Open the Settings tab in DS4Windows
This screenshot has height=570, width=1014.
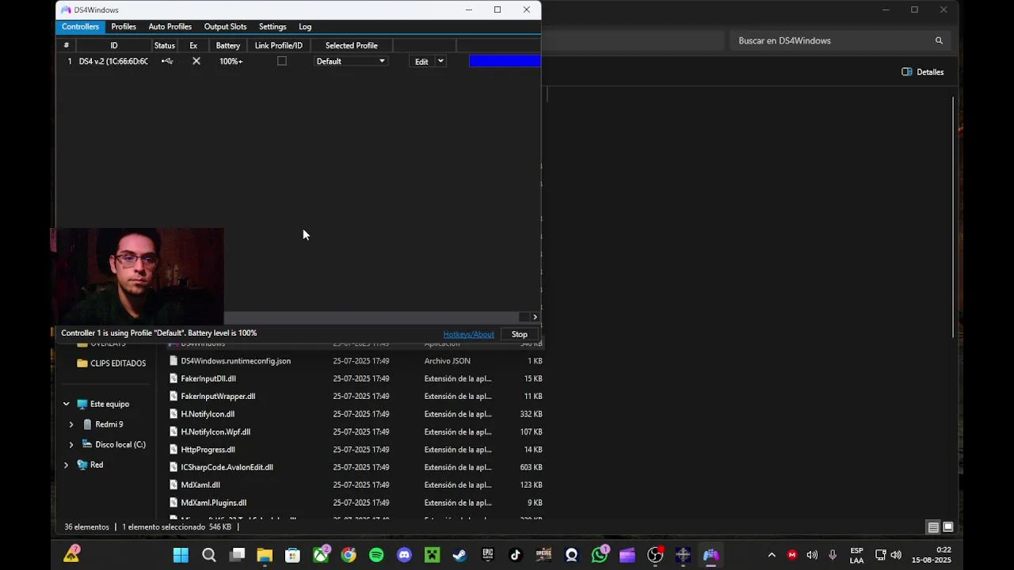(x=273, y=27)
